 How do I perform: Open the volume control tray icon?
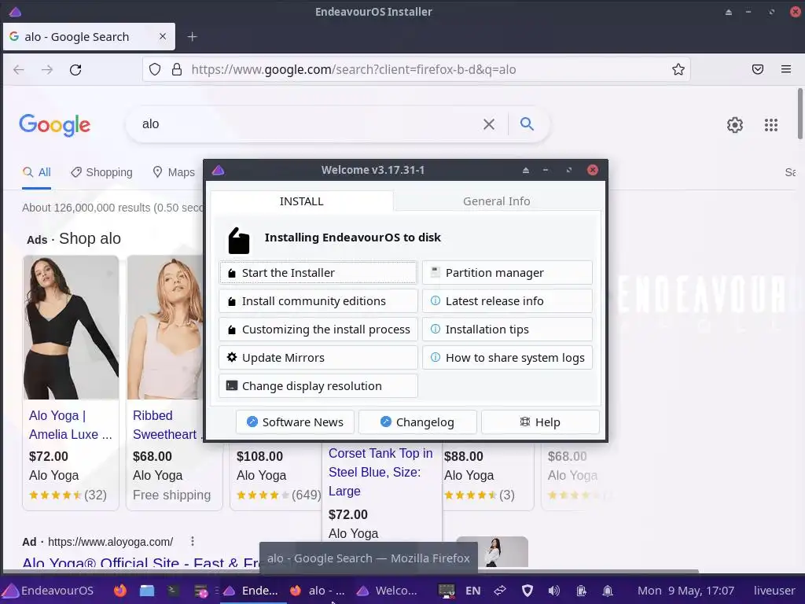554,591
